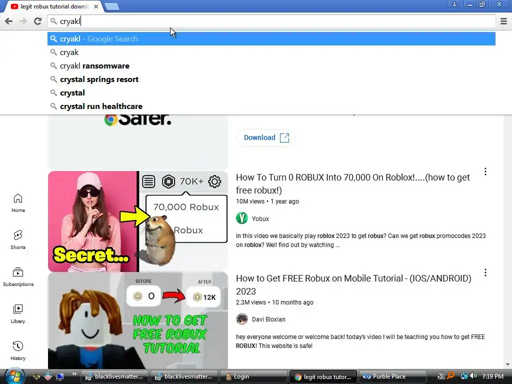Switch to the Login taskbar window
The height and width of the screenshot is (384, 512).
click(253, 376)
